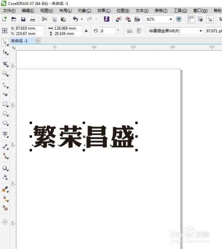Open the 表格(T) menu
Image resolution: width=222 pixels, height=249 pixels.
[x=161, y=11]
